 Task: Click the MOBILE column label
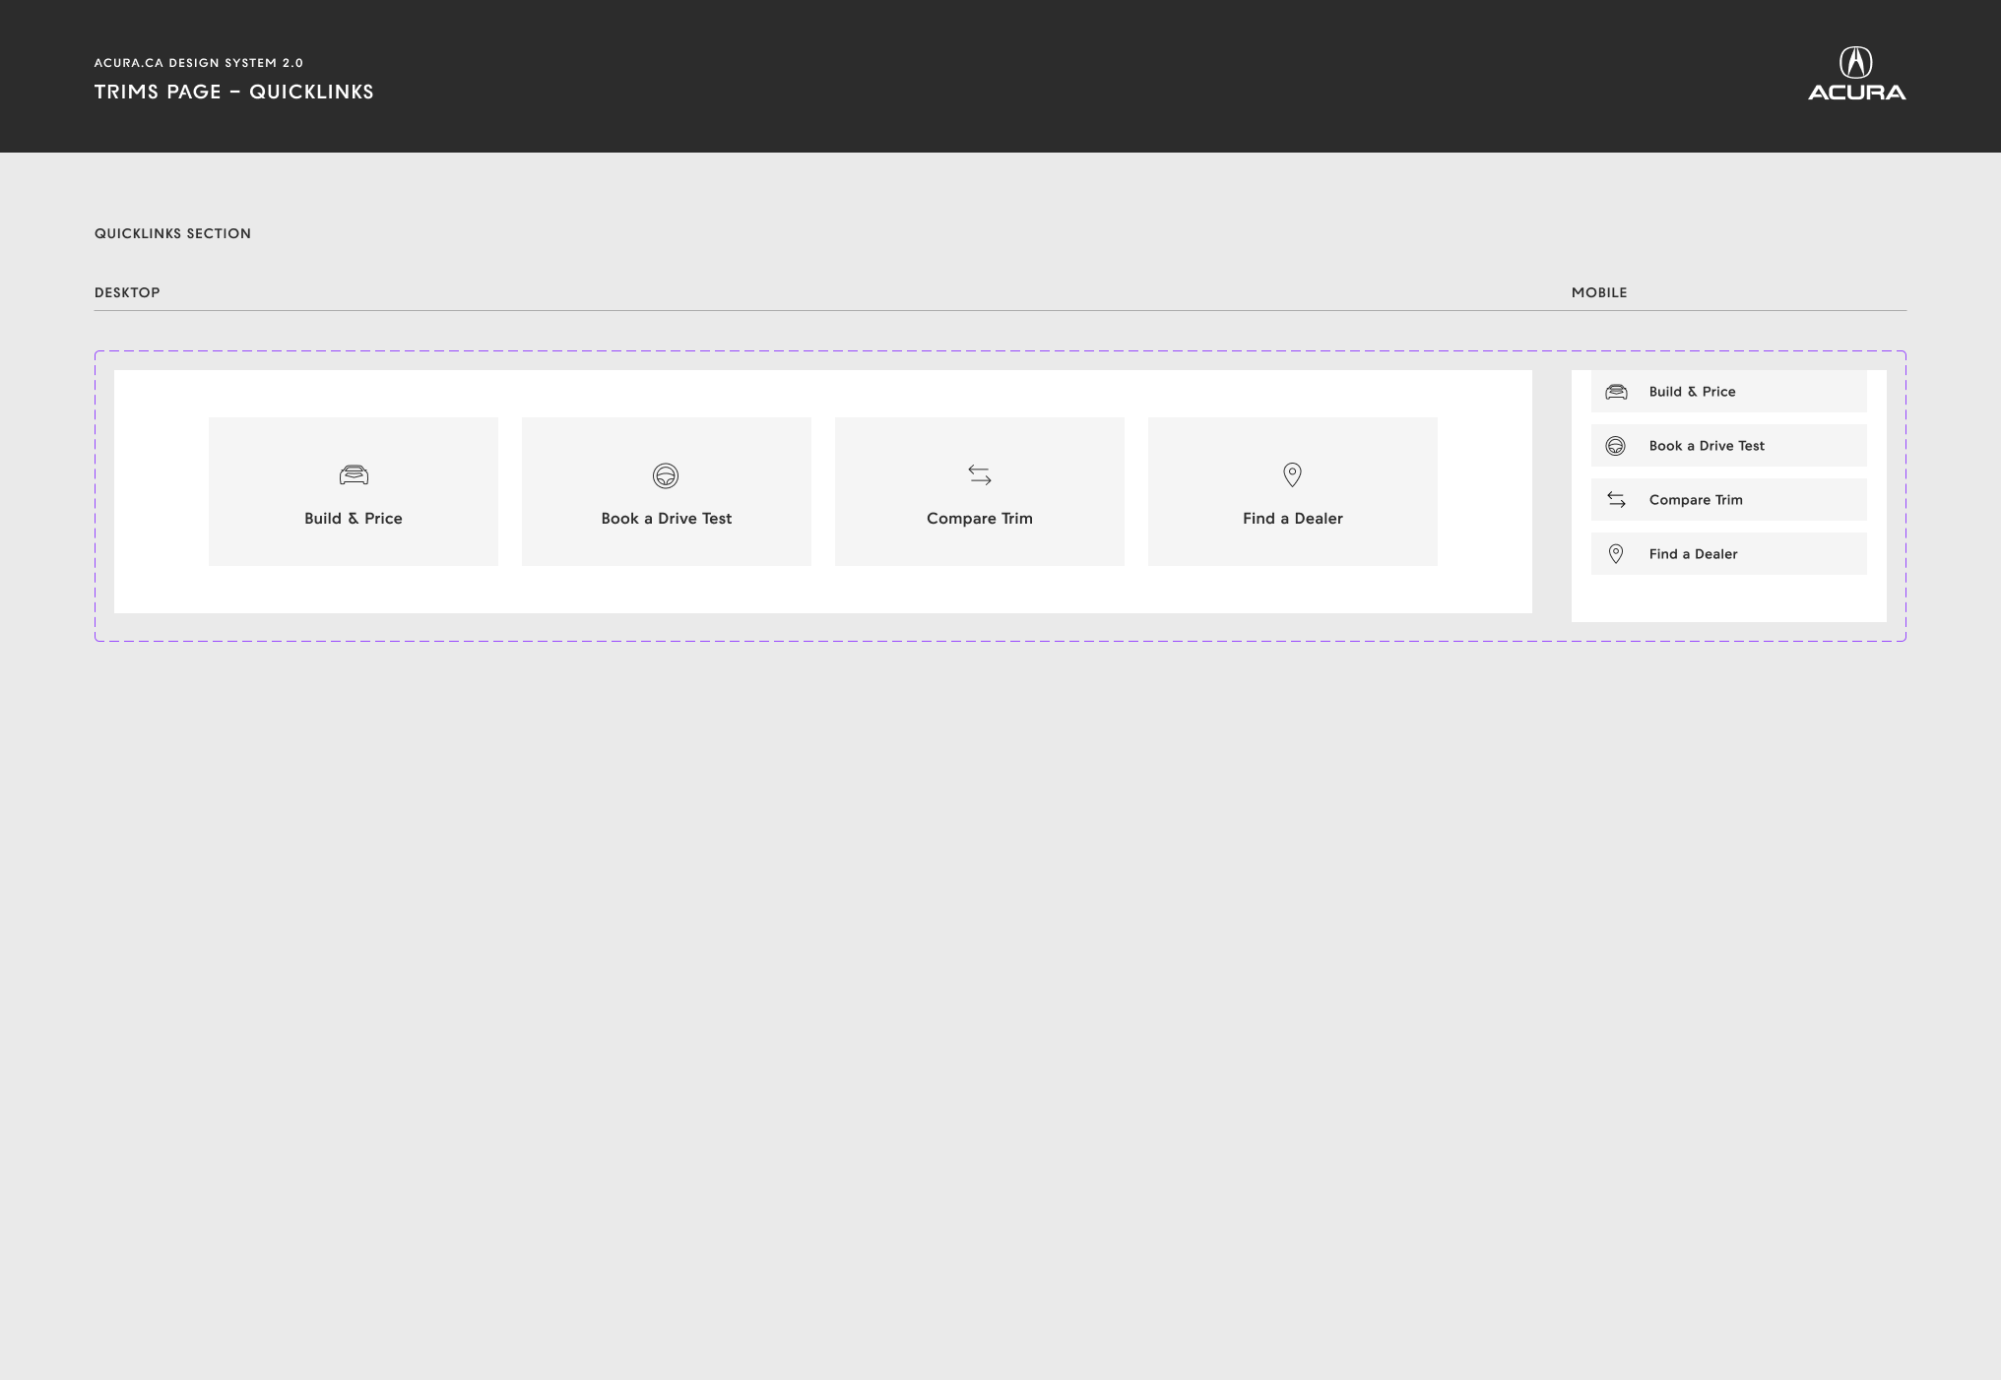(1599, 292)
